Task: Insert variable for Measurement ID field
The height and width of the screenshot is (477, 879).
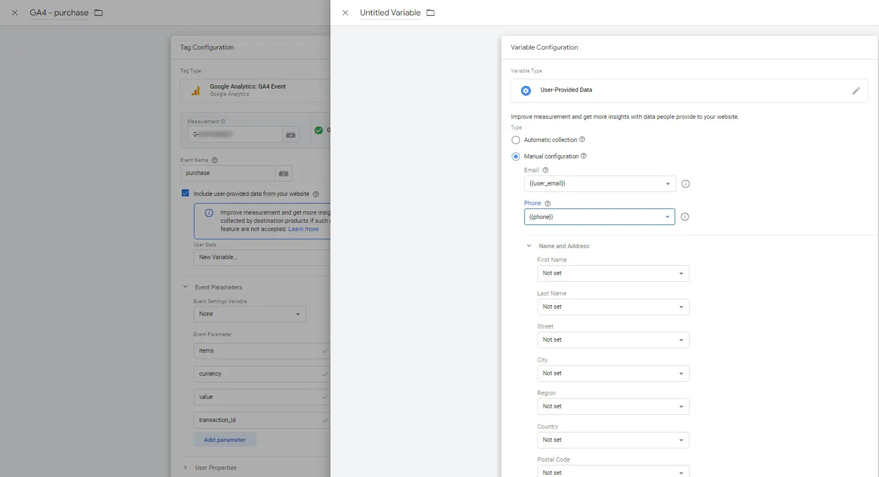Action: click(x=291, y=135)
